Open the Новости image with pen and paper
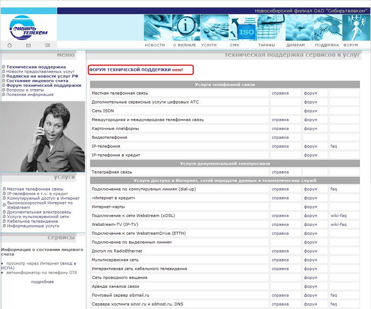371x309 pixels. [158, 28]
